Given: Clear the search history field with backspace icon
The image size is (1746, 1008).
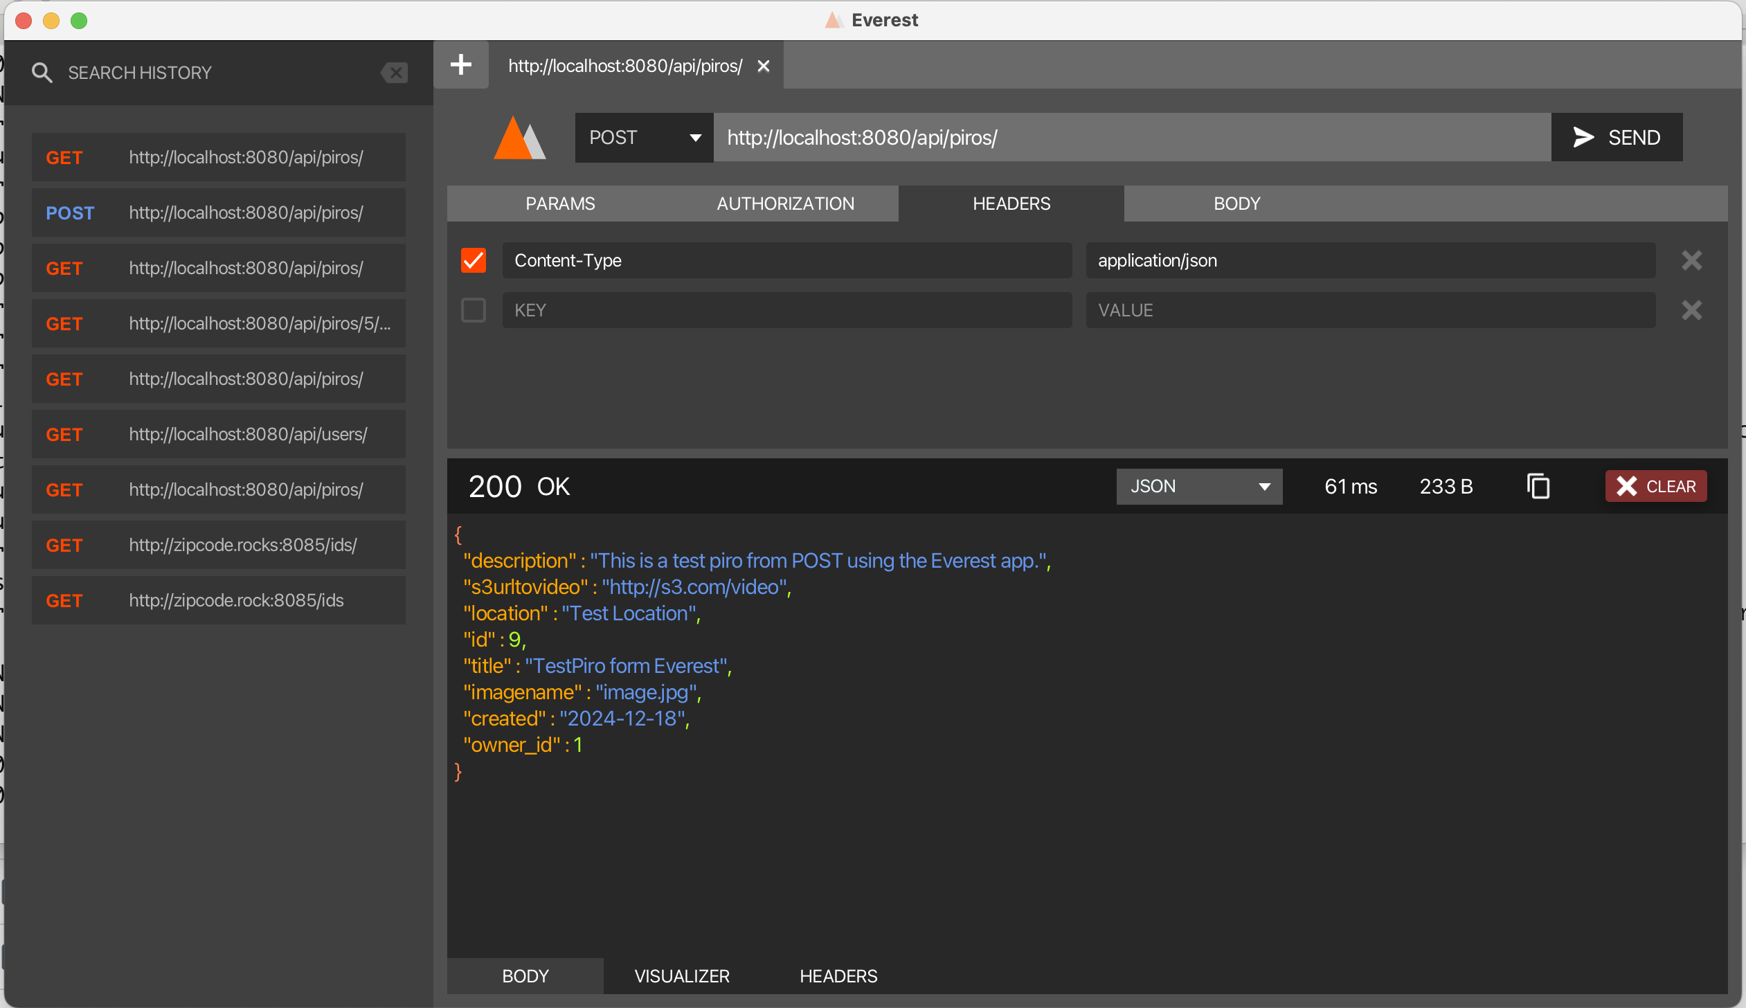Looking at the screenshot, I should click(x=395, y=73).
